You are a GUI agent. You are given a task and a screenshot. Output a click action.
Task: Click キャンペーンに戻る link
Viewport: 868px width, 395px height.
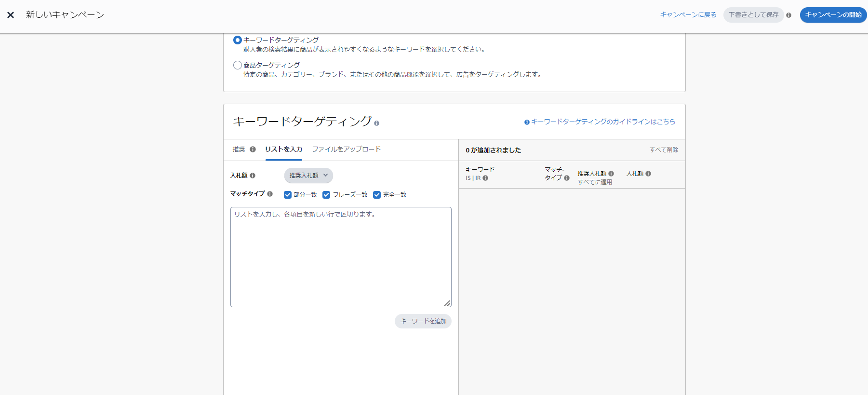point(688,15)
